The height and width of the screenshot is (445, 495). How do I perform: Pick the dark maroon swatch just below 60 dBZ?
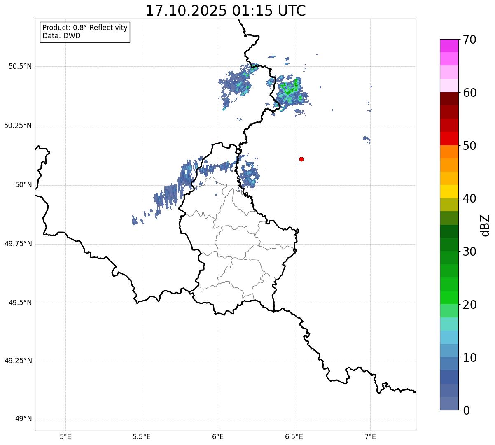click(x=449, y=99)
